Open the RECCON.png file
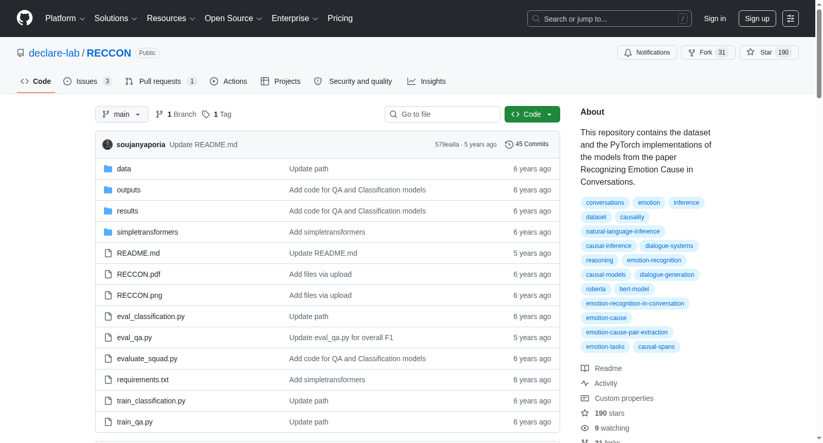The image size is (823, 443). point(139,295)
